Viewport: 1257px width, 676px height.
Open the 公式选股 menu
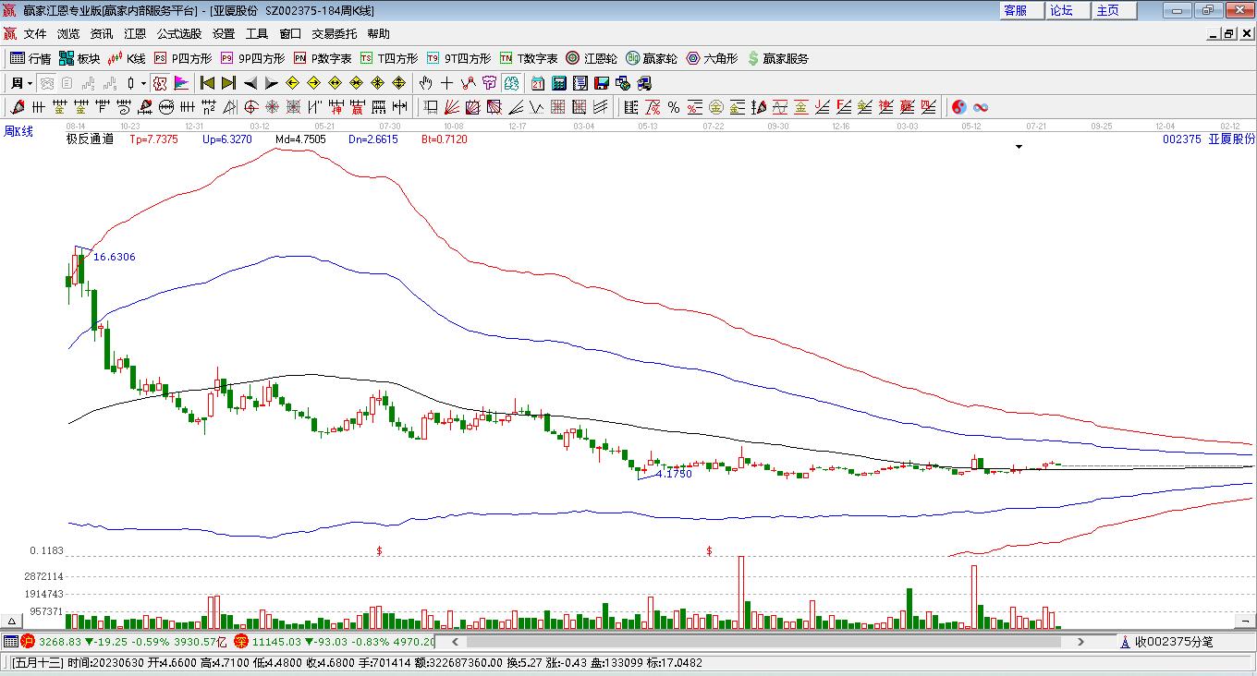[179, 34]
